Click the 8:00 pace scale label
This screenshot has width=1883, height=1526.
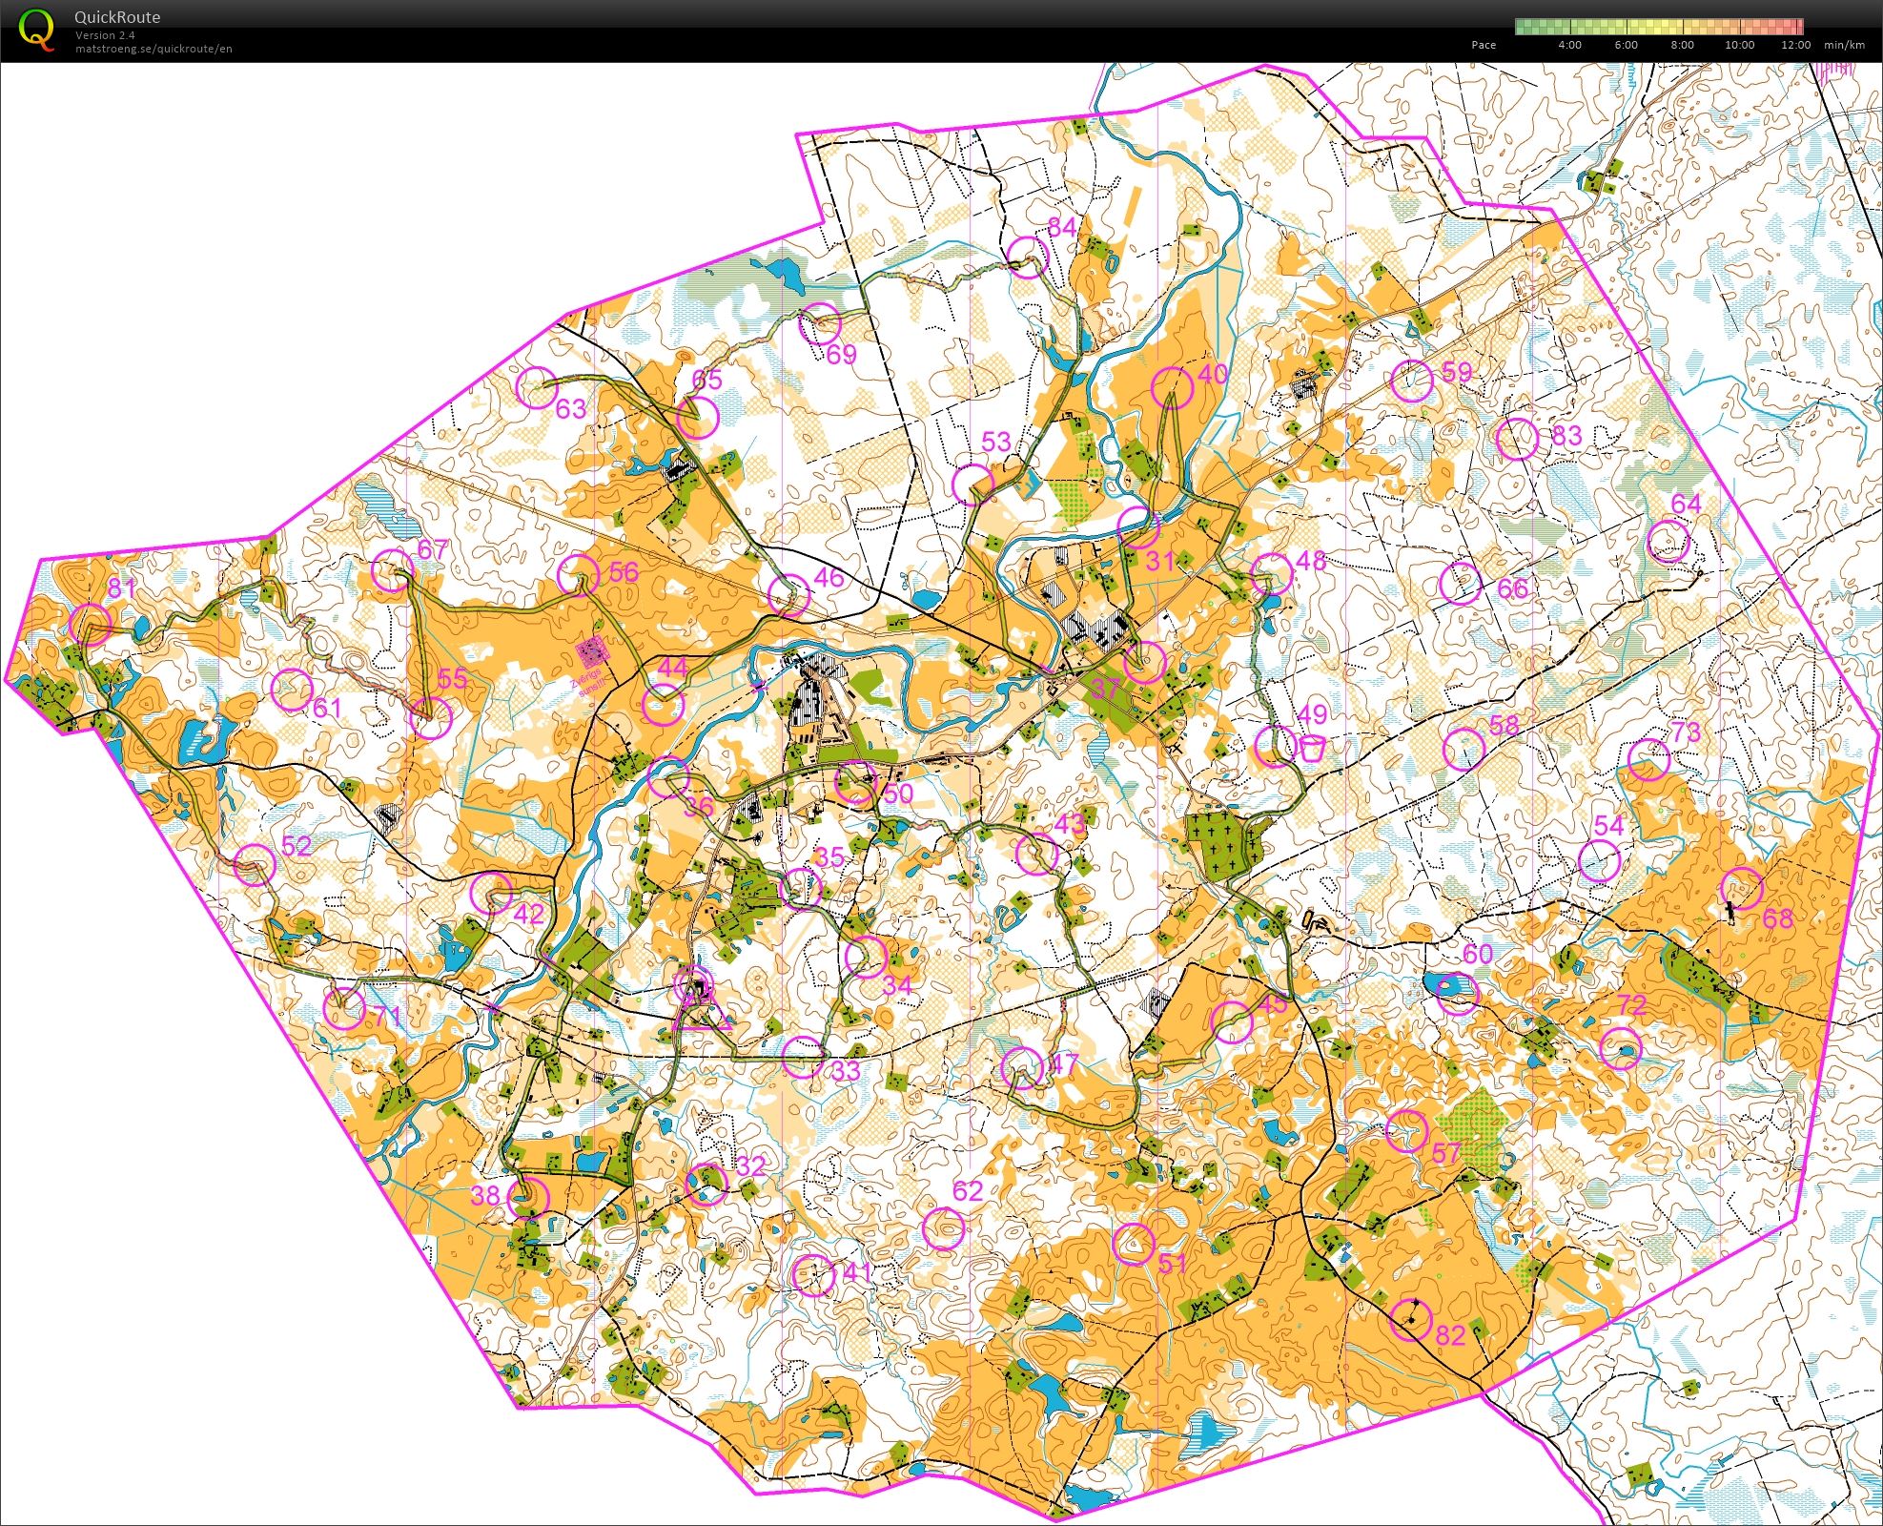pyautogui.click(x=1682, y=45)
